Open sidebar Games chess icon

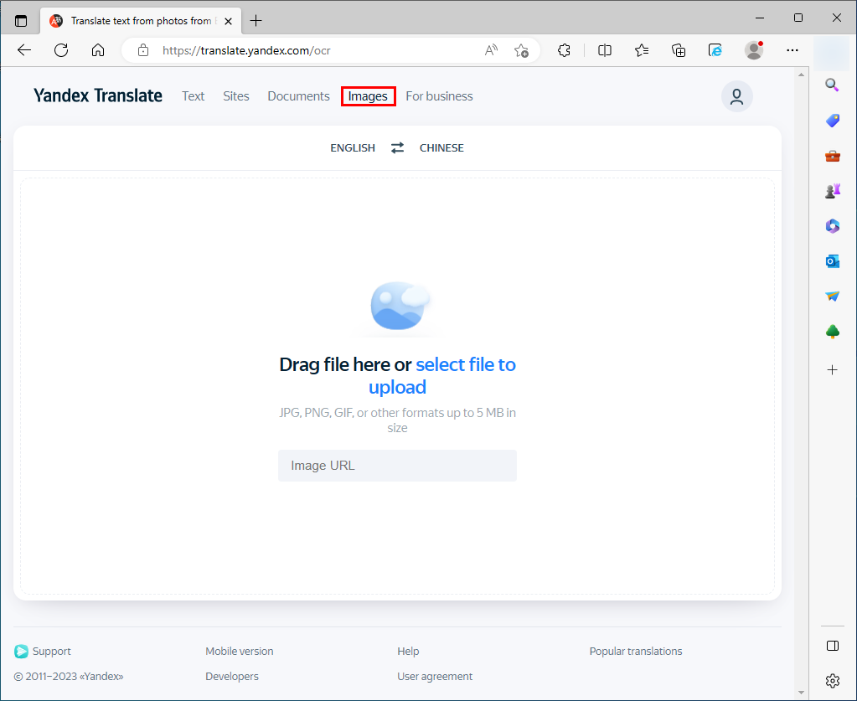[x=833, y=191]
